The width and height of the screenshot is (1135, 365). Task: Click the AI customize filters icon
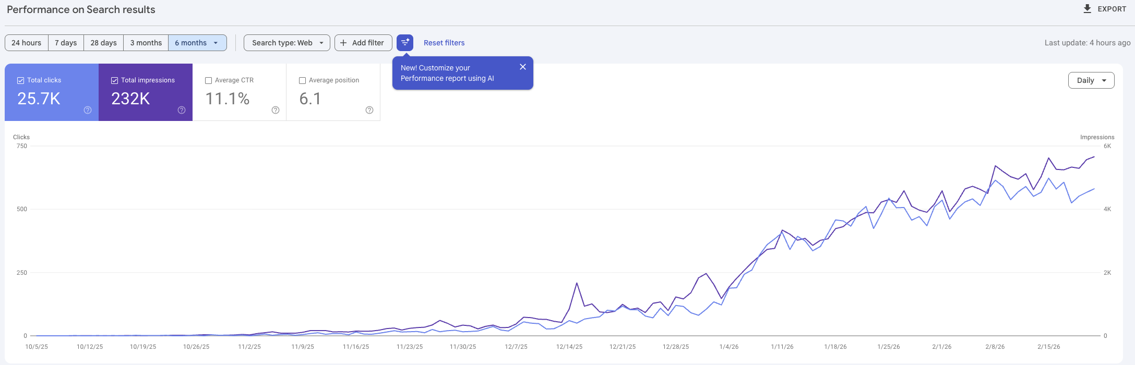click(x=404, y=43)
